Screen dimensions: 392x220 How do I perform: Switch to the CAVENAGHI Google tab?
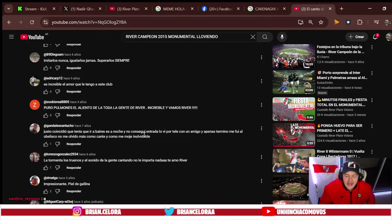click(x=267, y=9)
